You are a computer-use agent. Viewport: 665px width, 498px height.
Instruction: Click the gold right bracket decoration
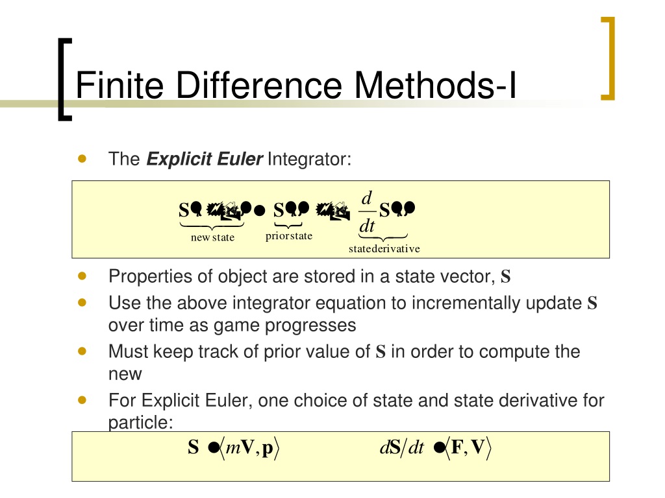(608, 58)
